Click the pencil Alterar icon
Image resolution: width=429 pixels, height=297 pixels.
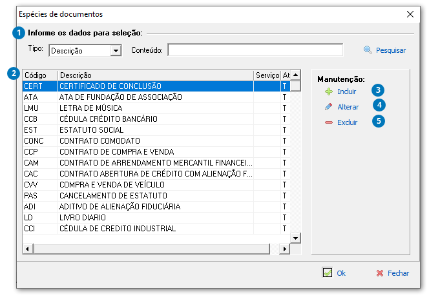[329, 106]
